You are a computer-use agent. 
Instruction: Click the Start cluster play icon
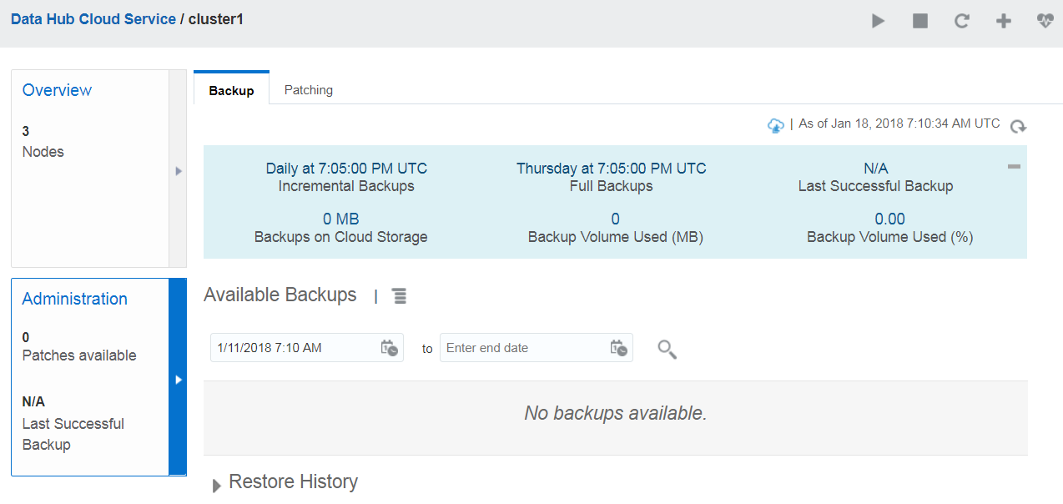click(x=878, y=21)
